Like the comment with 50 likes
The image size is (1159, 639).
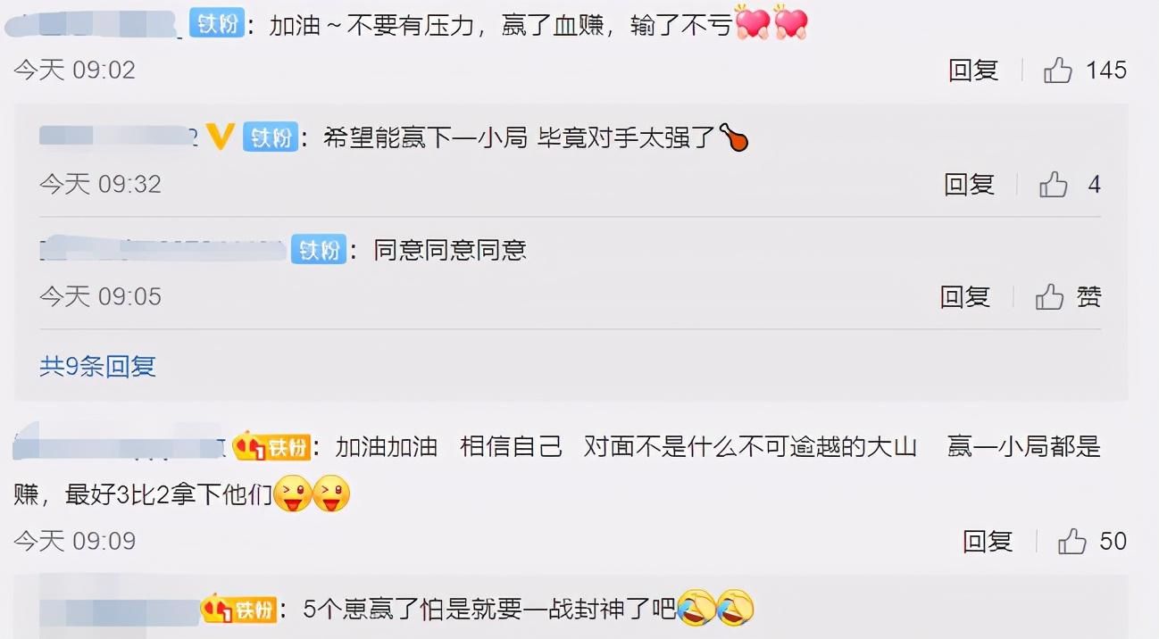[1071, 541]
